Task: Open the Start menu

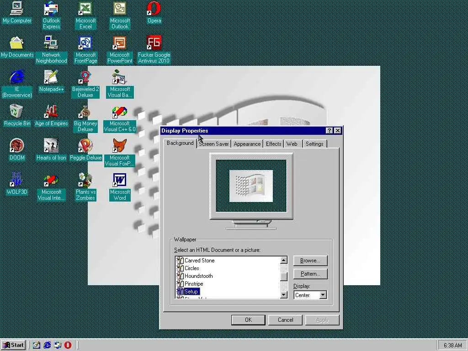Action: click(x=13, y=345)
